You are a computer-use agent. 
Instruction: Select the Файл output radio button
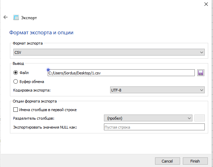(x=15, y=73)
